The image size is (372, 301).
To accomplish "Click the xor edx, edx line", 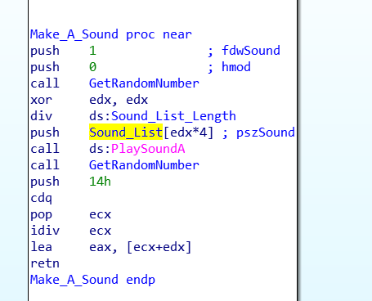I will [x=89, y=100].
